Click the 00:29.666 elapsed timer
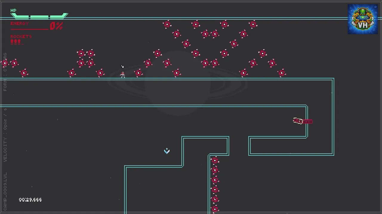This screenshot has height=214, width=382. (30, 200)
